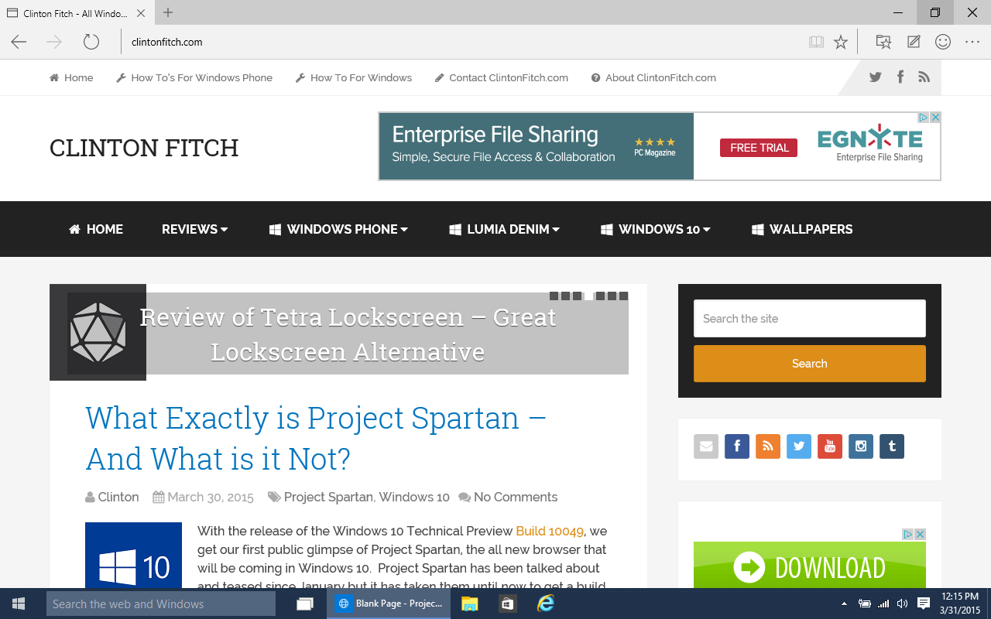Click the orange Search button
991x619 pixels.
tap(810, 364)
